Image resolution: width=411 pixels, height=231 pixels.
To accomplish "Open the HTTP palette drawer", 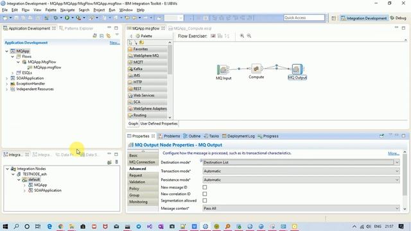I will point(147,82).
